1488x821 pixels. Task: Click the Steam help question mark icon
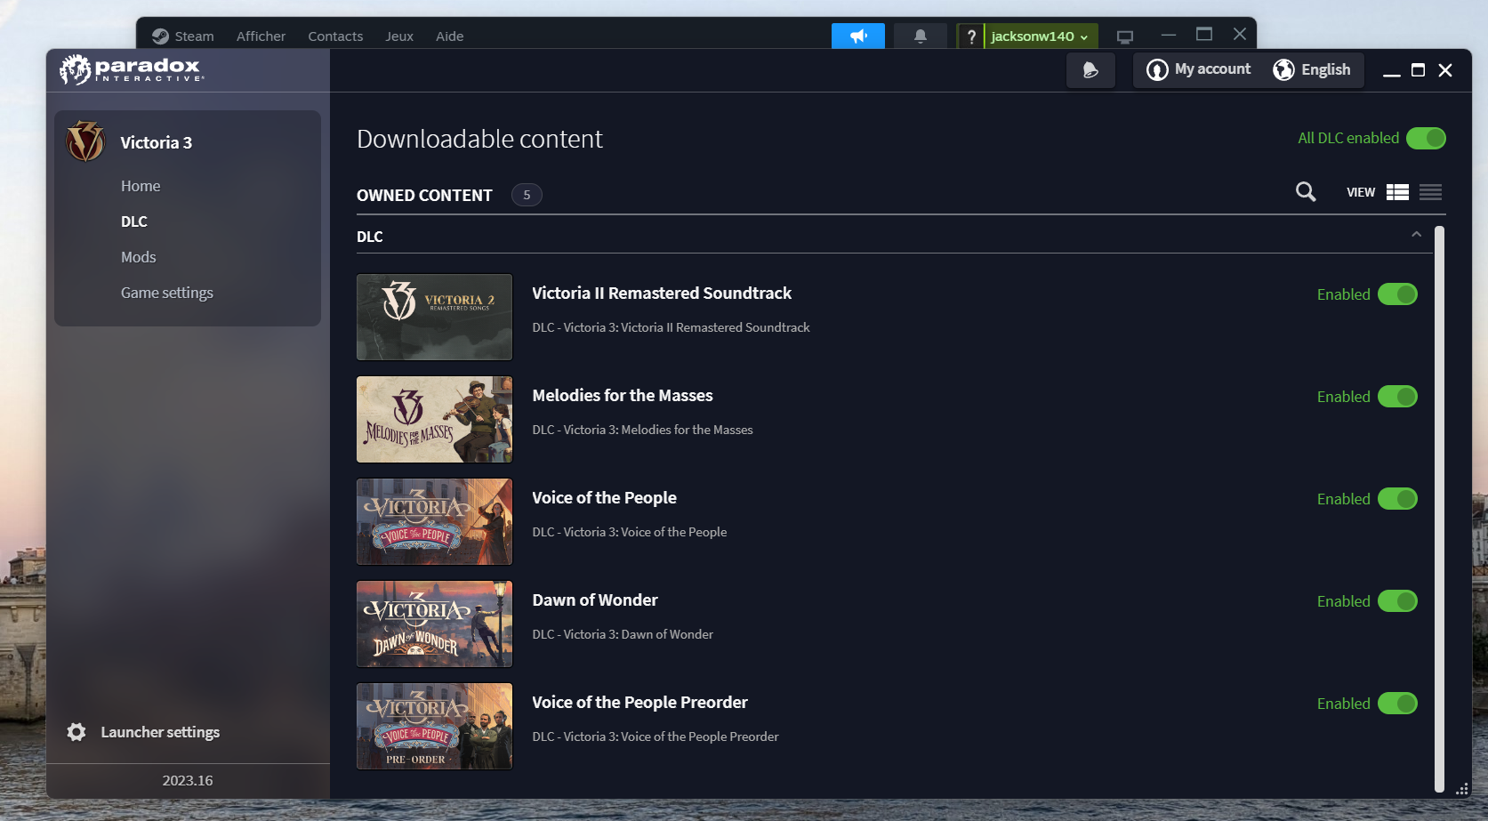pos(970,36)
